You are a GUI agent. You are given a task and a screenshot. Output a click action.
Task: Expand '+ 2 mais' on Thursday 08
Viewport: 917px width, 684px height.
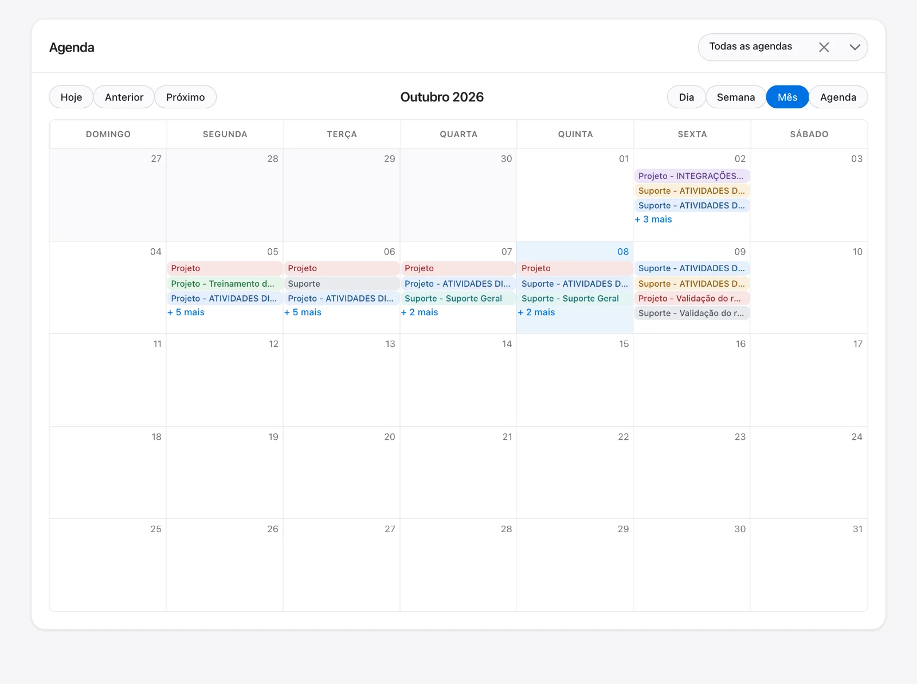(x=536, y=312)
